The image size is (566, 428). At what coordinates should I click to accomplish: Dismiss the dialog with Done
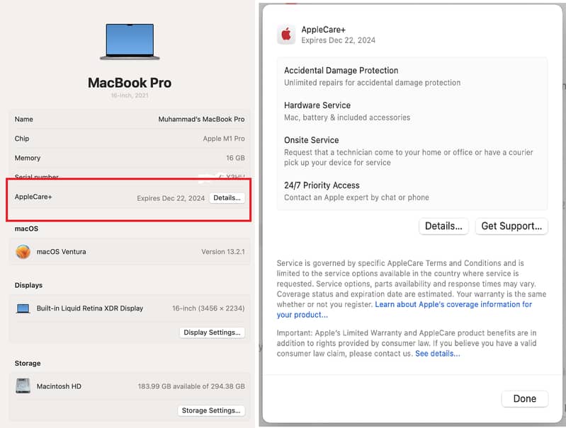coord(524,398)
